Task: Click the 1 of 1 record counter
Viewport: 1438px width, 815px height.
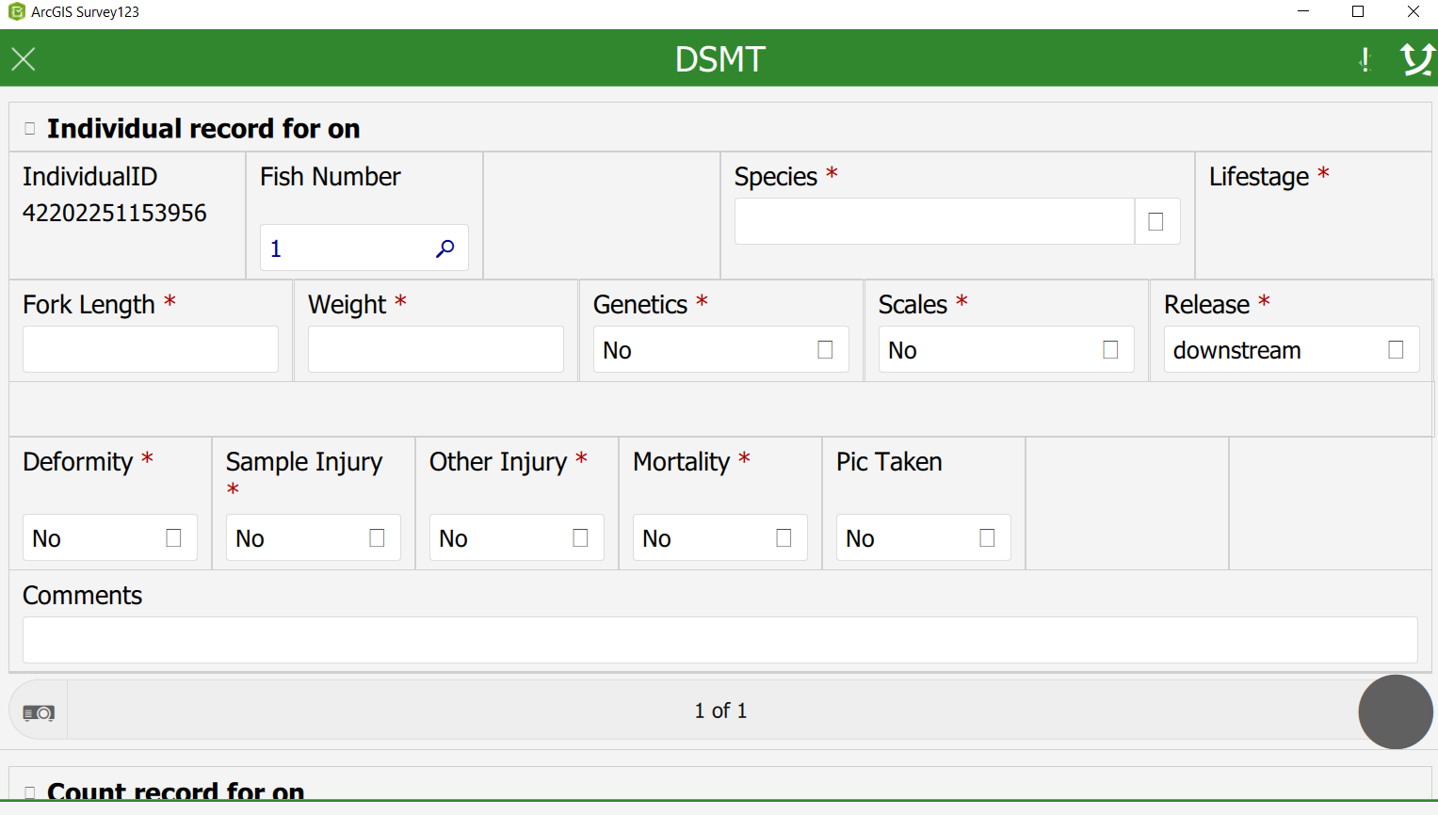Action: point(719,711)
